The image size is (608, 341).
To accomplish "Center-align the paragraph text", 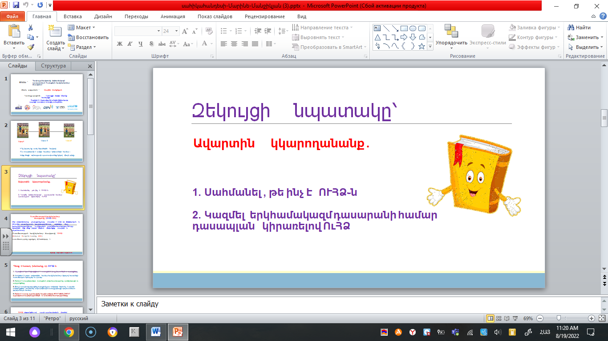I will (x=233, y=44).
